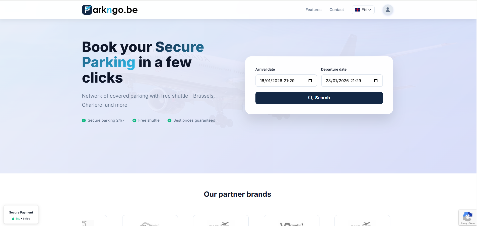The height and width of the screenshot is (226, 477).
Task: Click the reCAPTCHA Terms link
Action: (472, 223)
